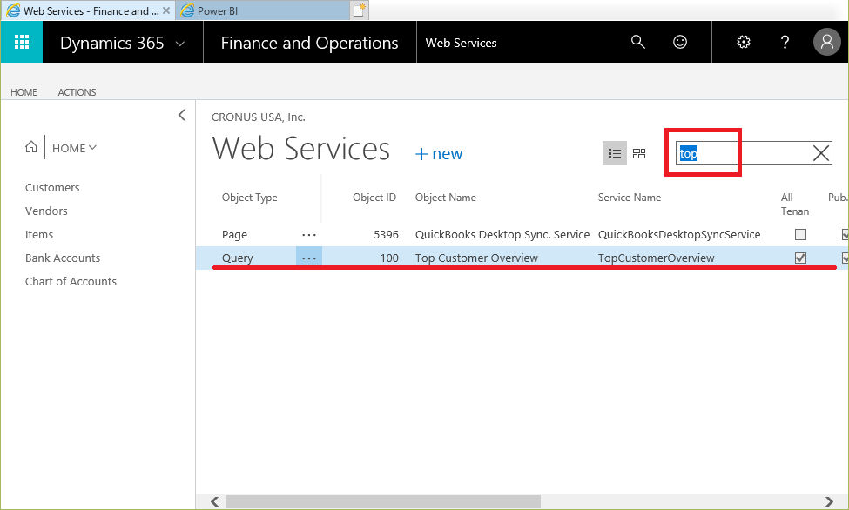Switch to the Power BI browser tab
The width and height of the screenshot is (849, 510).
[263, 10]
